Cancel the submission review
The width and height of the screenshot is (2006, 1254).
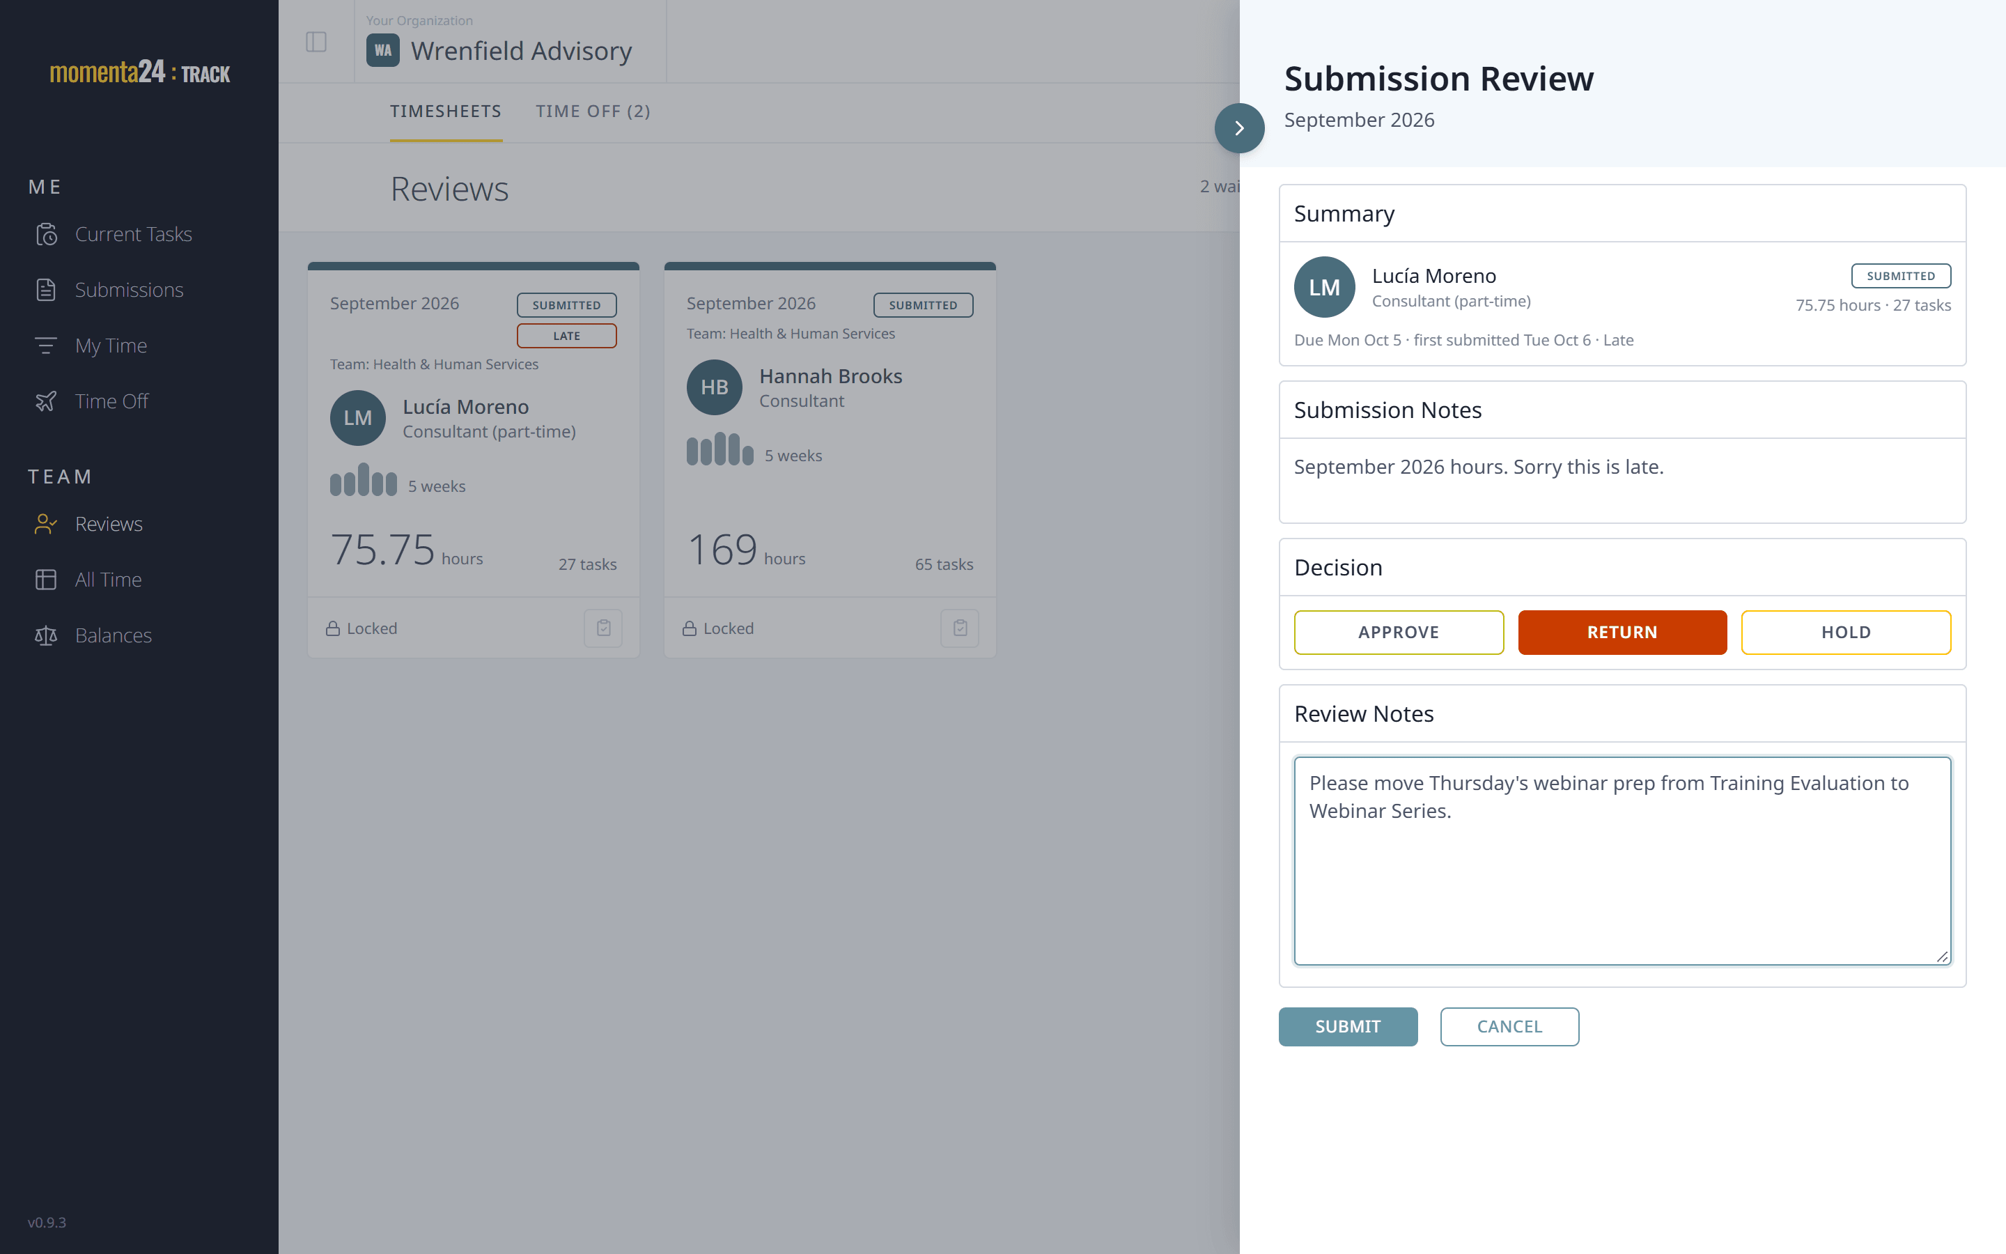pyautogui.click(x=1509, y=1027)
